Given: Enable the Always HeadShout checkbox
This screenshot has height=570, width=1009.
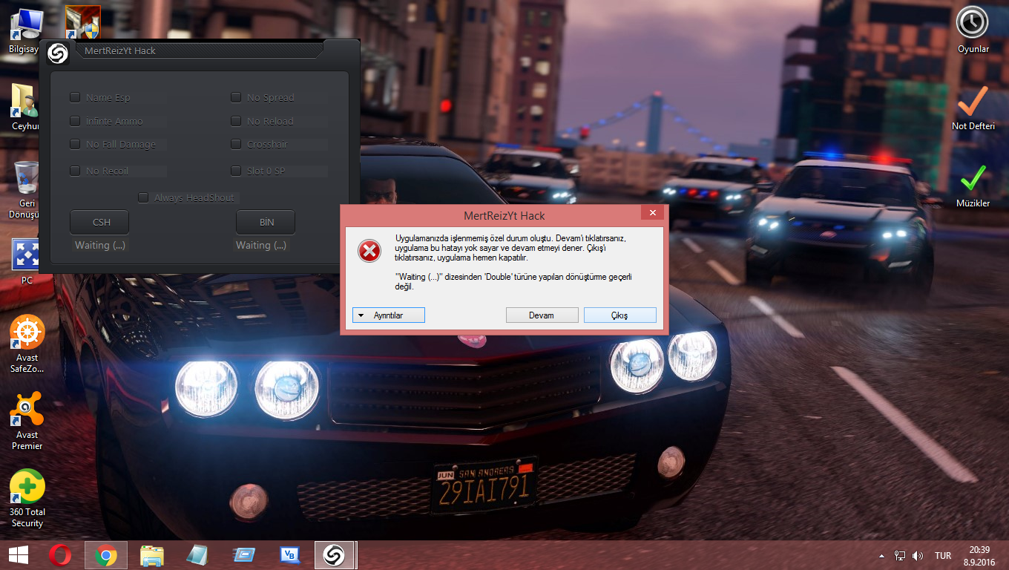Looking at the screenshot, I should 143,197.
